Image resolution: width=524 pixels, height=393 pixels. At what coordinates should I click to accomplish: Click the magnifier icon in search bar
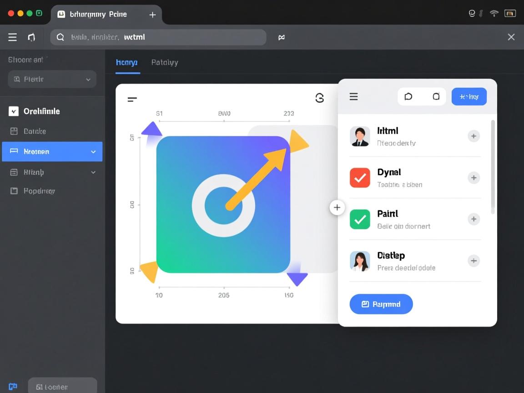coord(60,37)
